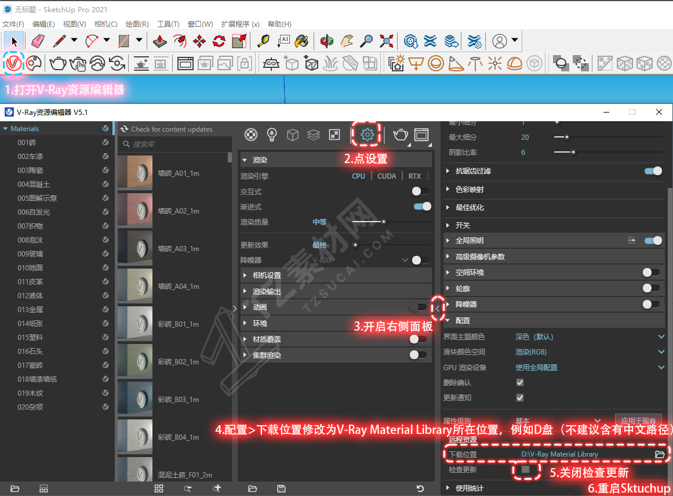This screenshot has height=496, width=673.
Task: Activate the Push/Pull tool
Action: click(159, 41)
